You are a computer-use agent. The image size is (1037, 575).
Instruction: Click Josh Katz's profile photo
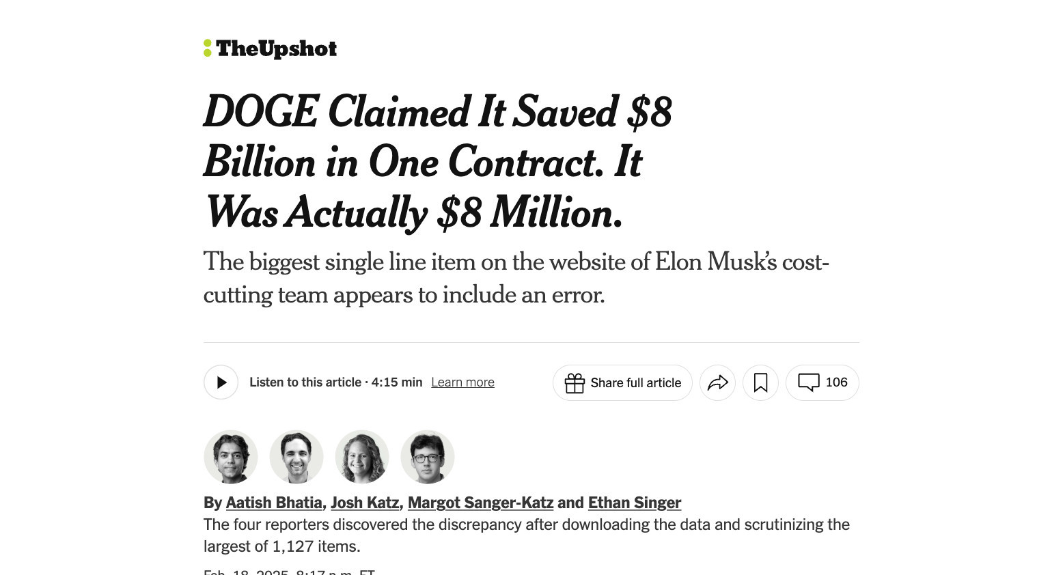(296, 457)
